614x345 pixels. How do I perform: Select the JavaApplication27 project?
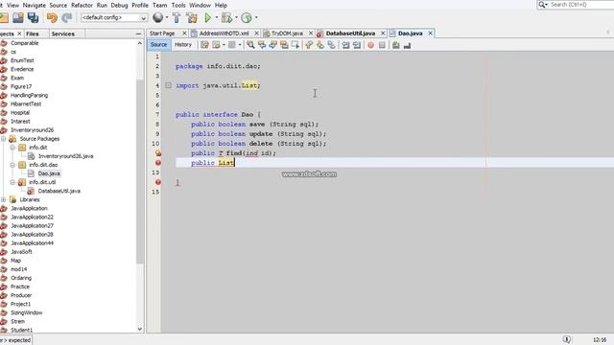32,226
